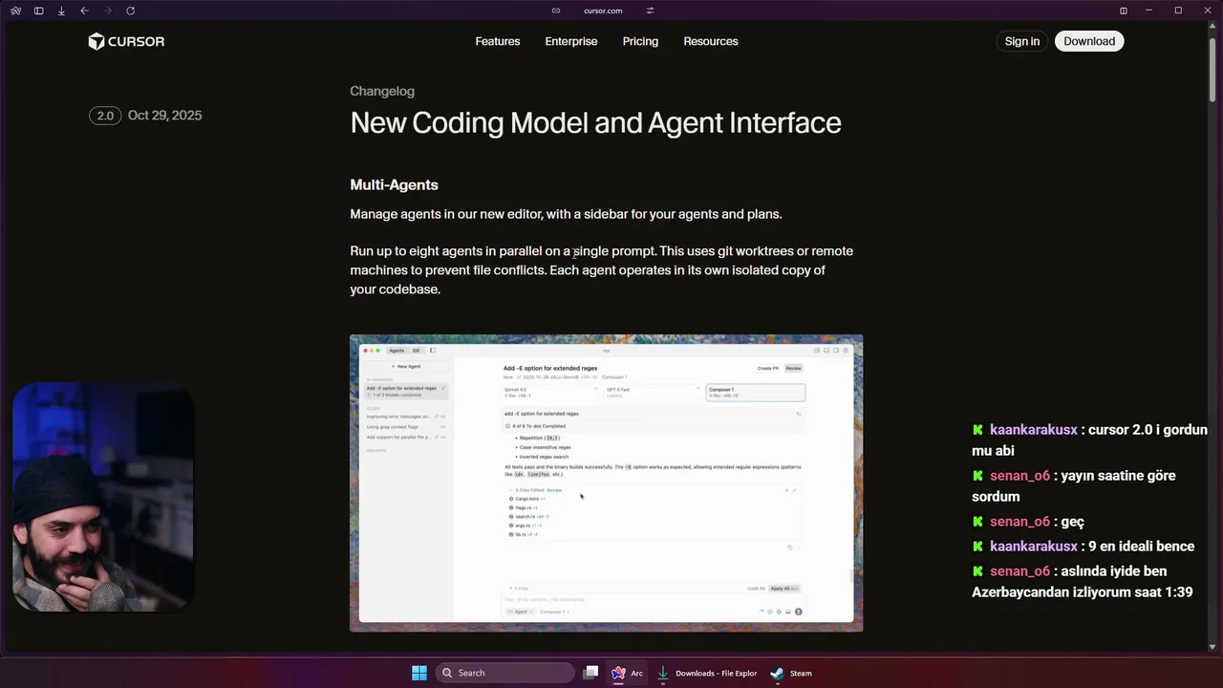Follow the Changelog link above the heading
The image size is (1223, 688).
(382, 91)
